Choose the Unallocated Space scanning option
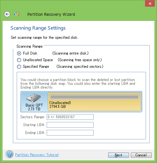The image size is (157, 163). pos(19,60)
